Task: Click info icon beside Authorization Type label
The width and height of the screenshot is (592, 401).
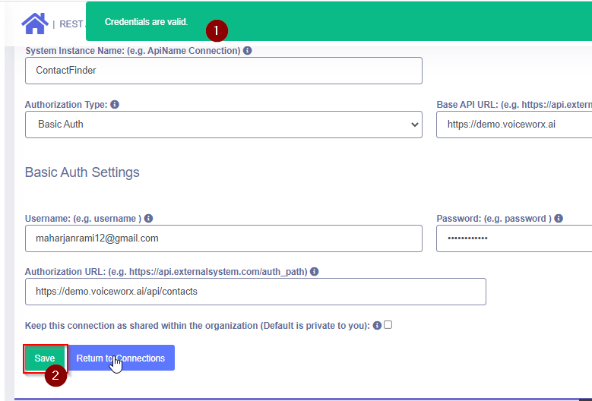Action: click(115, 105)
